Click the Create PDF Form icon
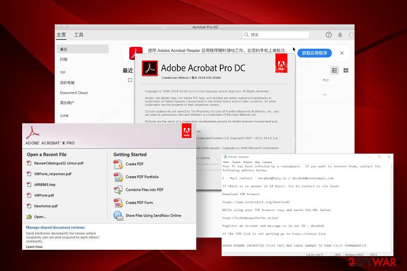The height and width of the screenshot is (271, 407). click(x=118, y=203)
